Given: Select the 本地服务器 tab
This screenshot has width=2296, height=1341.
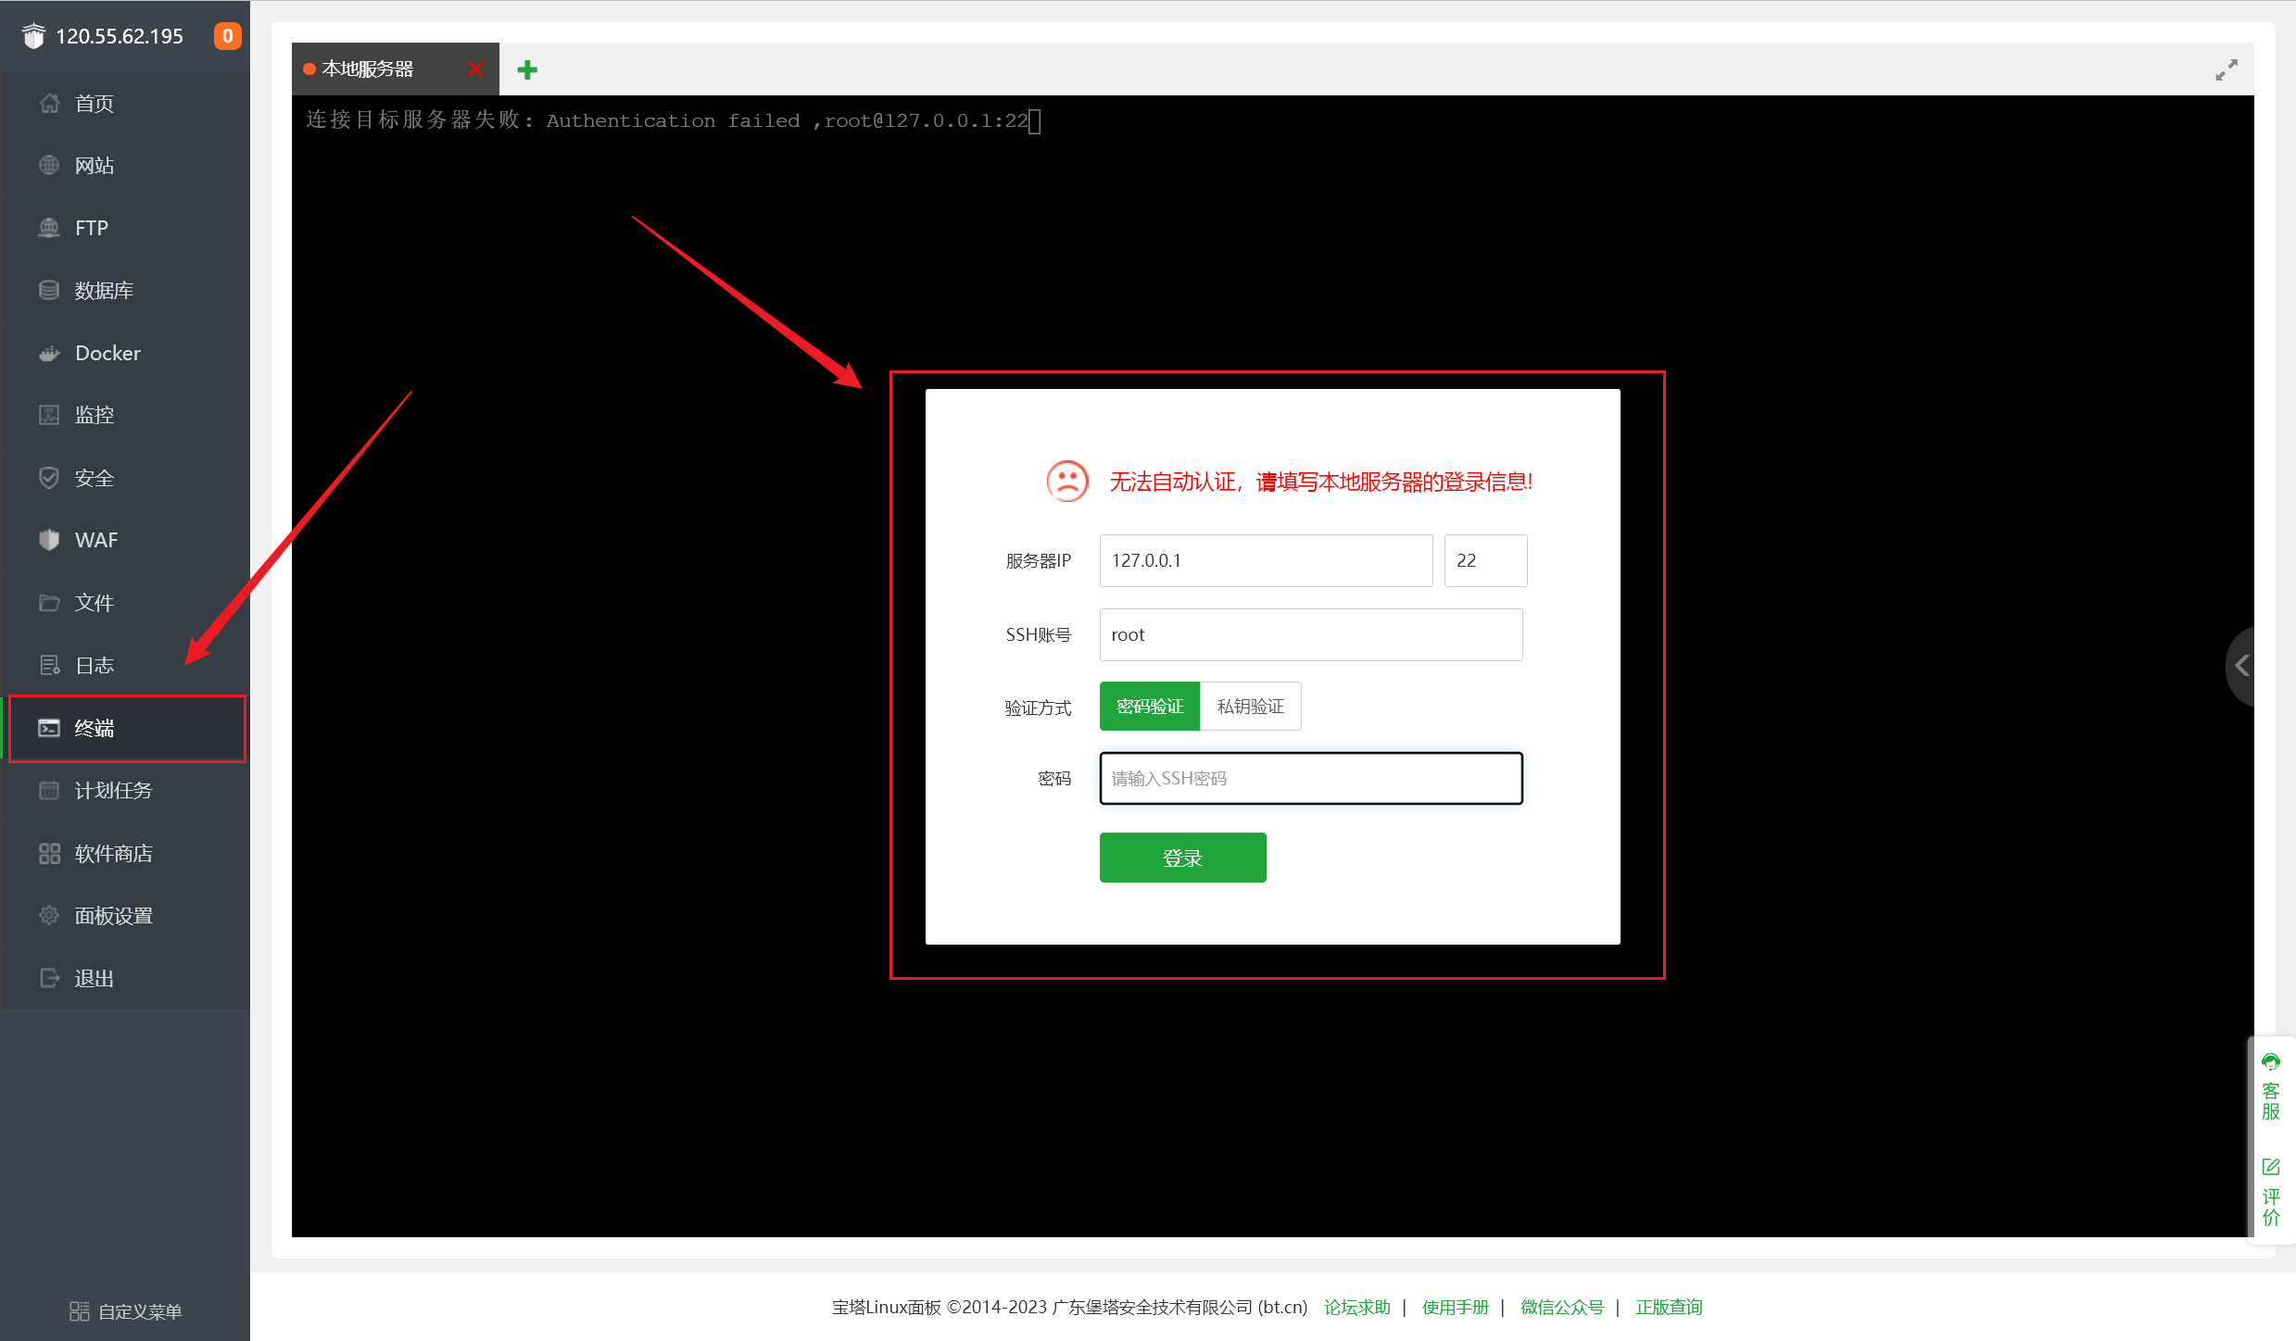Looking at the screenshot, I should [x=368, y=69].
